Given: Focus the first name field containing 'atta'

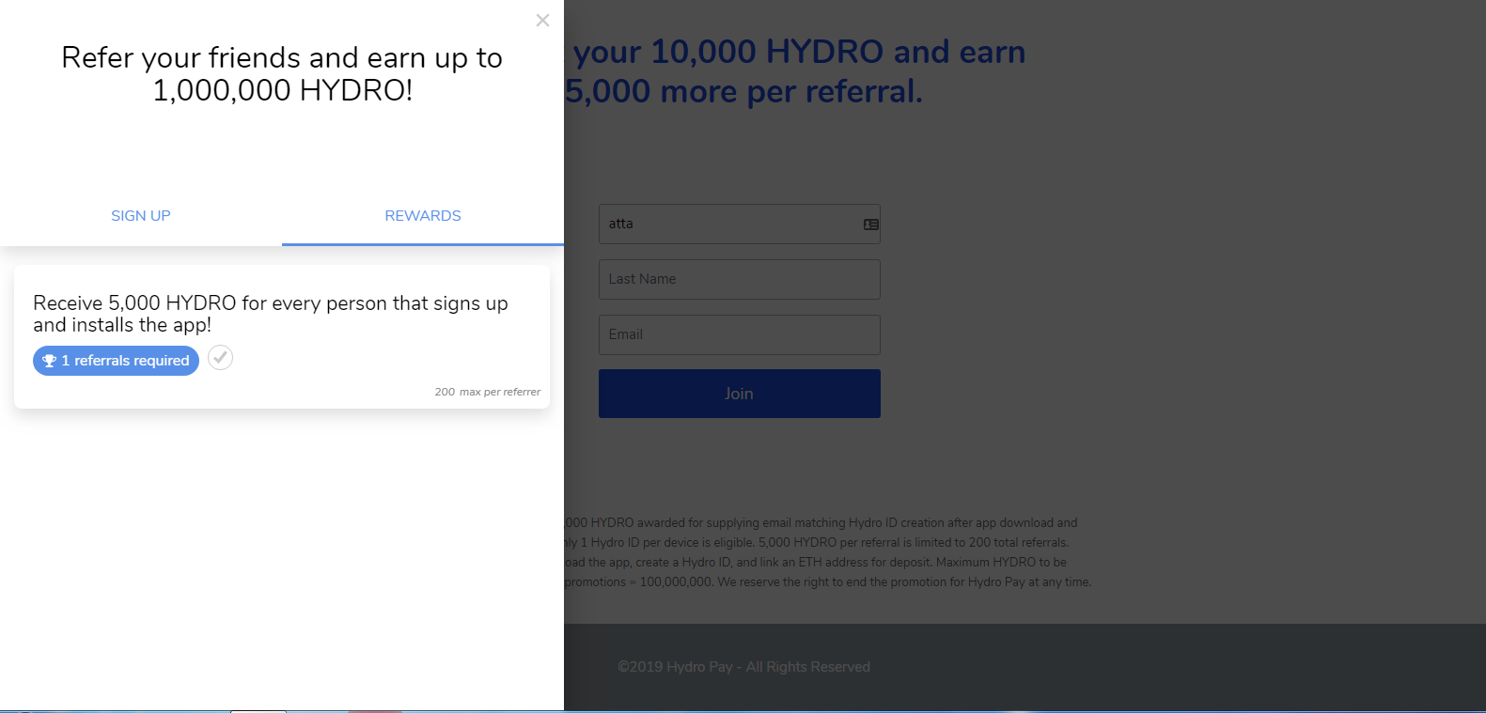Looking at the screenshot, I should [740, 225].
